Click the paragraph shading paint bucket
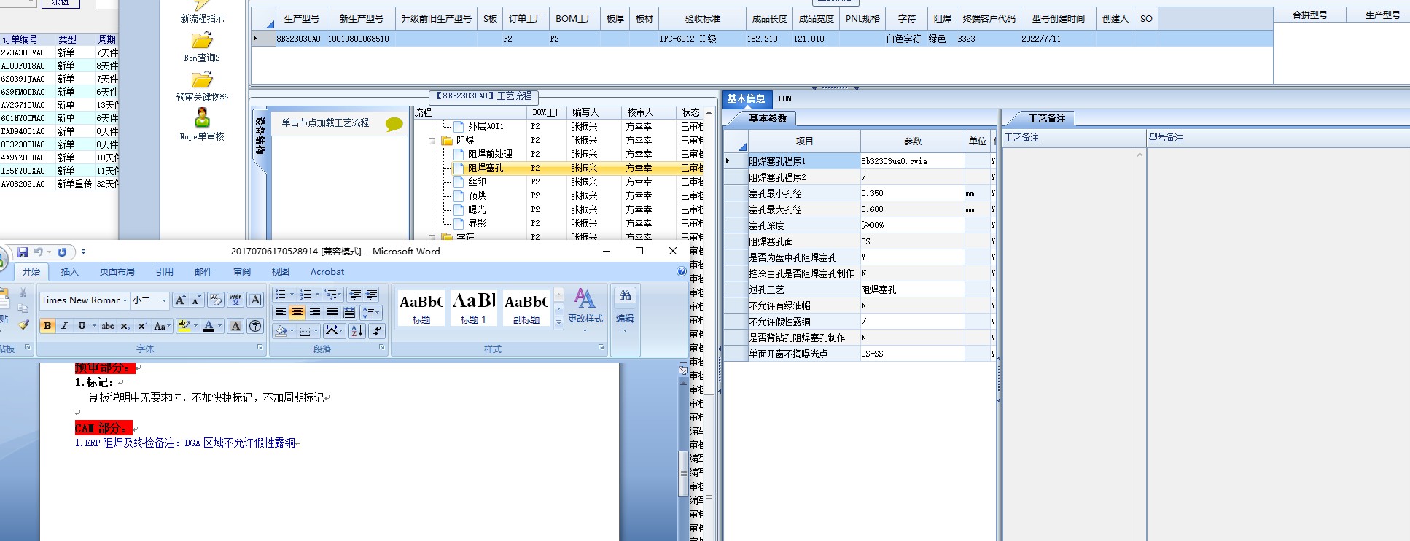Screen dimensions: 1410x541 click(281, 330)
